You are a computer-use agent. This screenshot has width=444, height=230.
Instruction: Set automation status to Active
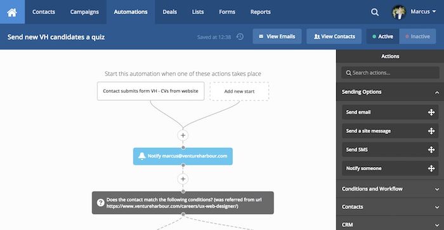click(382, 36)
